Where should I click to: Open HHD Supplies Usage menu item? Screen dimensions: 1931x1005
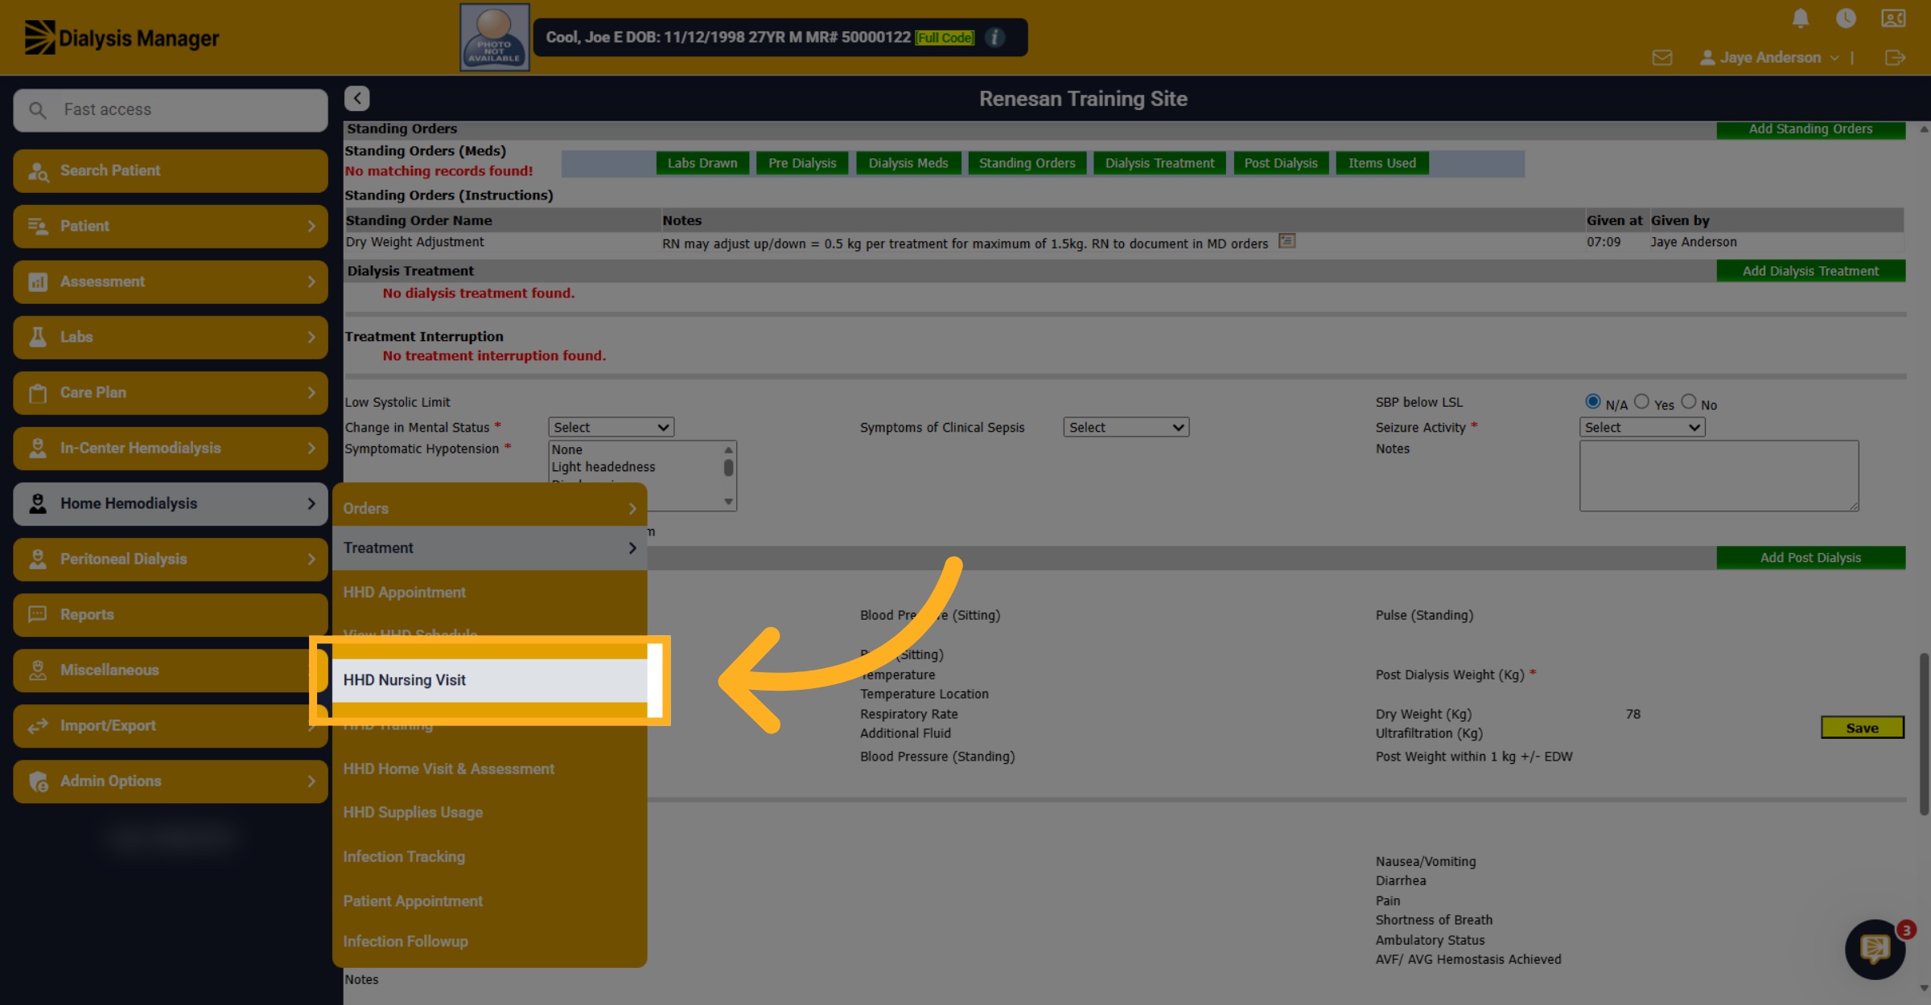point(489,813)
